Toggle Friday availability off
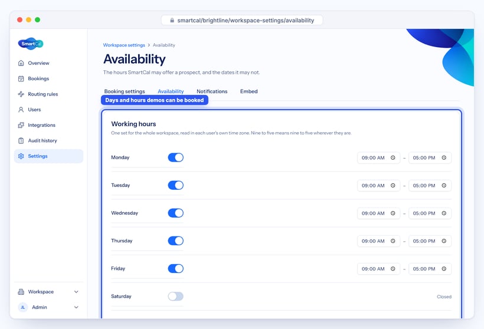Screen dimensions: 484x329 176,268
